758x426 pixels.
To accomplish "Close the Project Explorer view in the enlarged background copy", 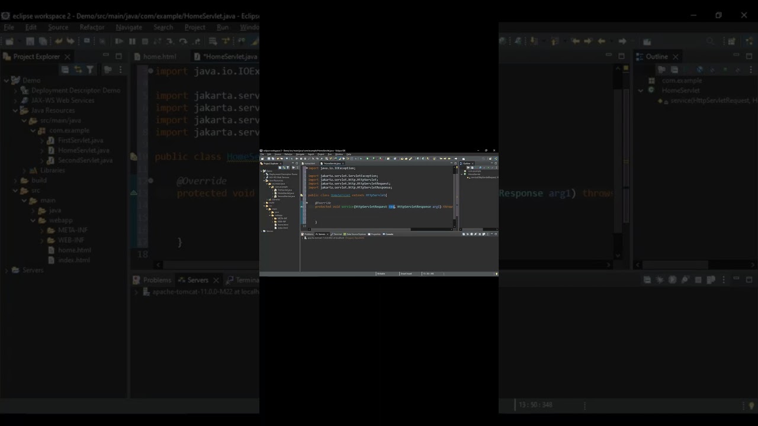I will pyautogui.click(x=68, y=57).
